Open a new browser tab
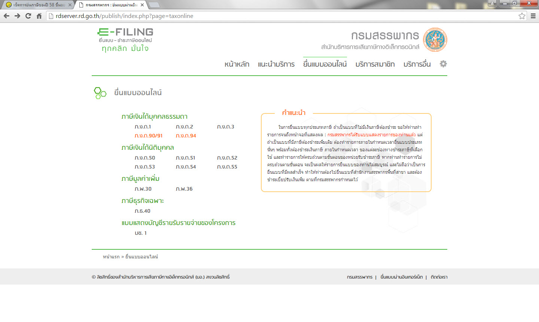The image size is (539, 322). [154, 5]
